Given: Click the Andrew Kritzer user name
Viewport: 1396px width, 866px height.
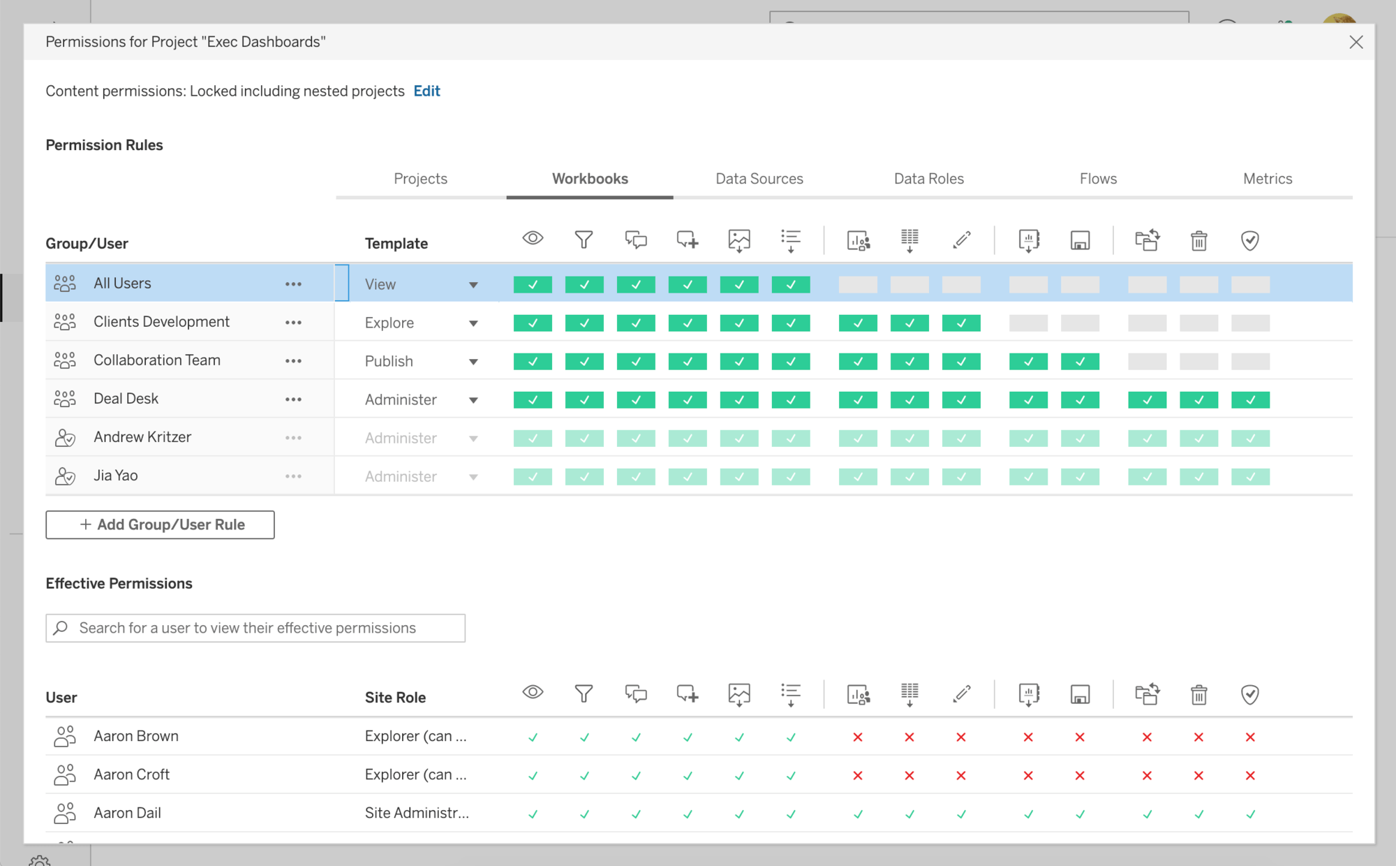Looking at the screenshot, I should click(x=142, y=437).
